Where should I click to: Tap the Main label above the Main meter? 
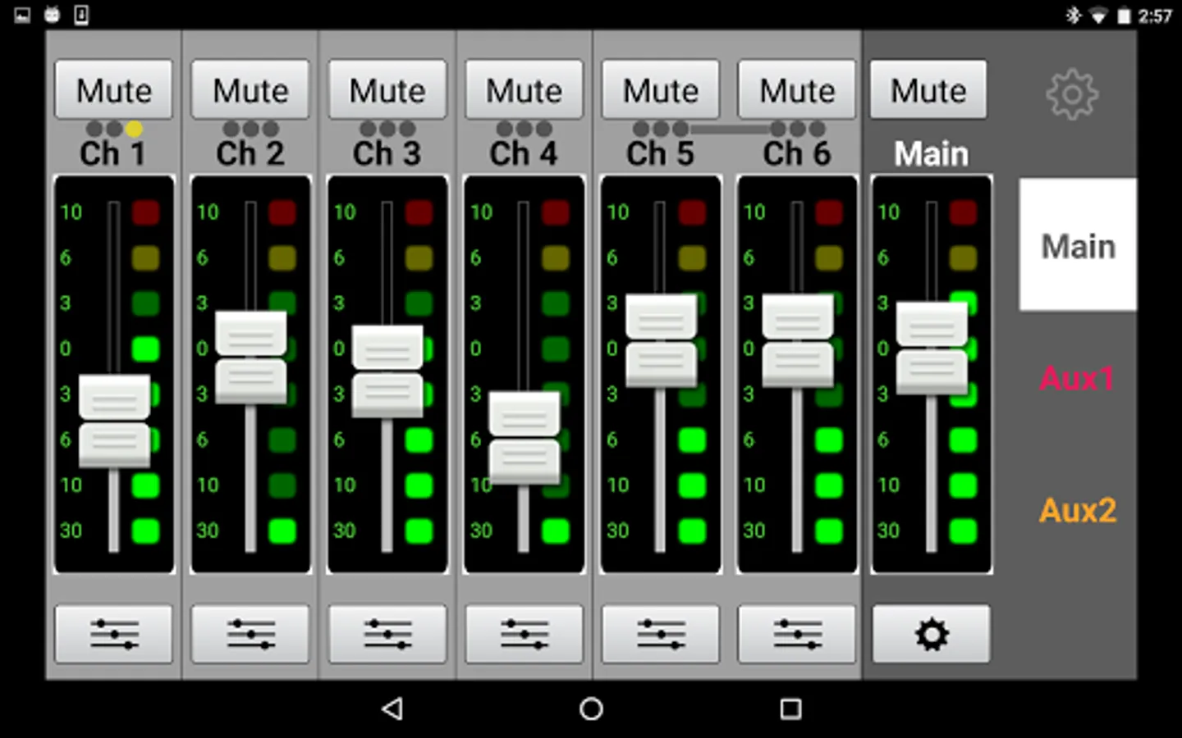(x=931, y=153)
